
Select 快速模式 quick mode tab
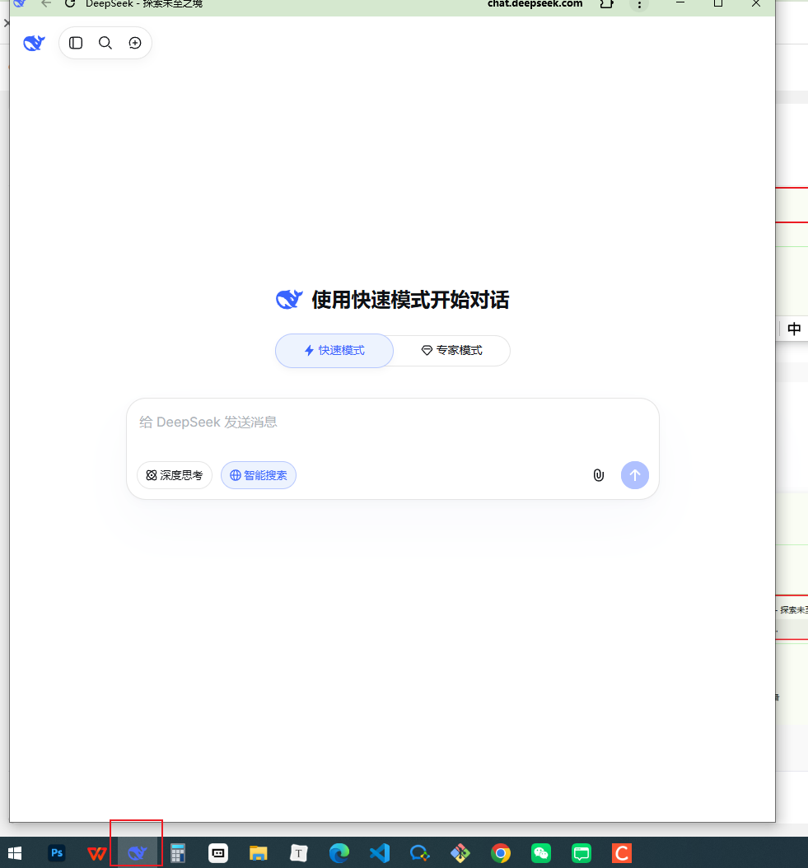coord(334,350)
